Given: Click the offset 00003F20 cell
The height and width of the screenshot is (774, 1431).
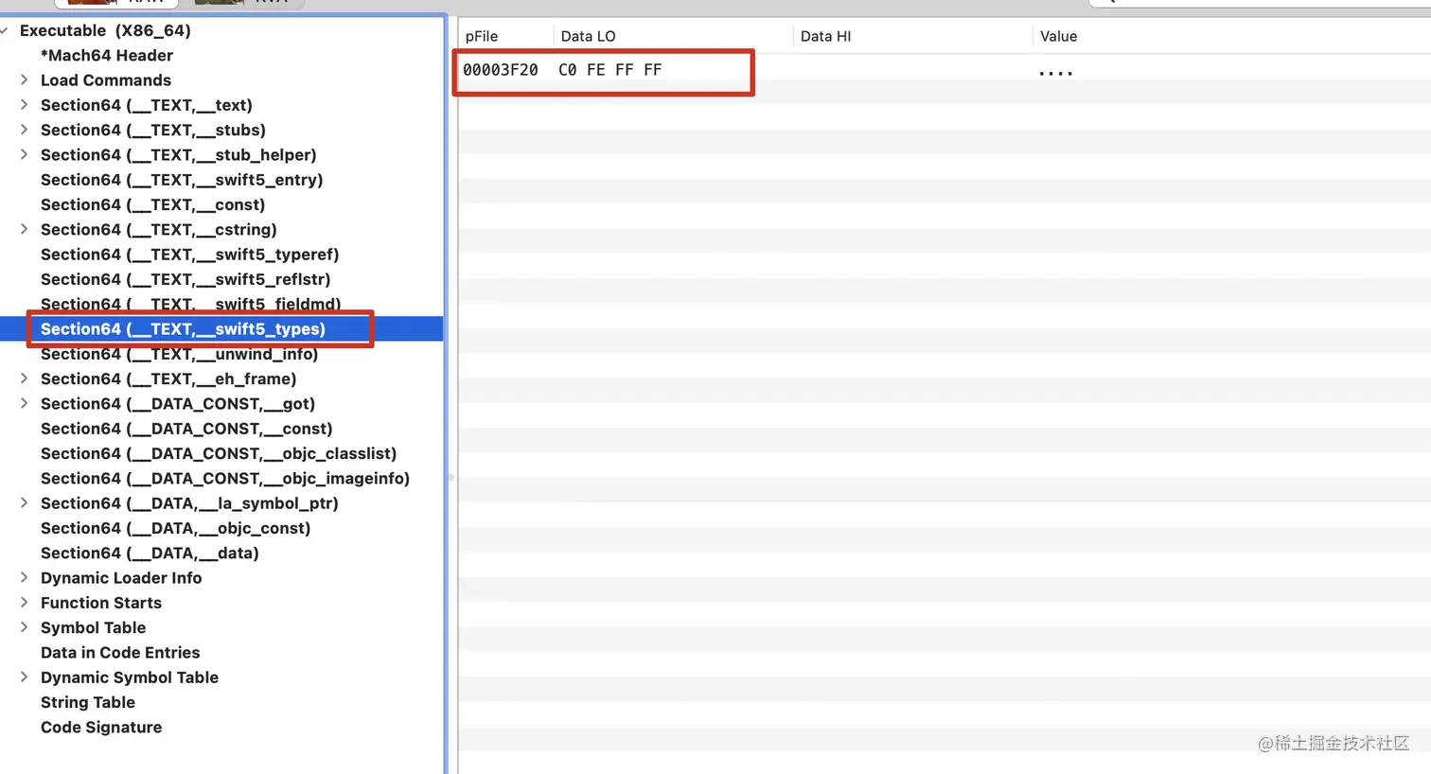Looking at the screenshot, I should tap(501, 70).
